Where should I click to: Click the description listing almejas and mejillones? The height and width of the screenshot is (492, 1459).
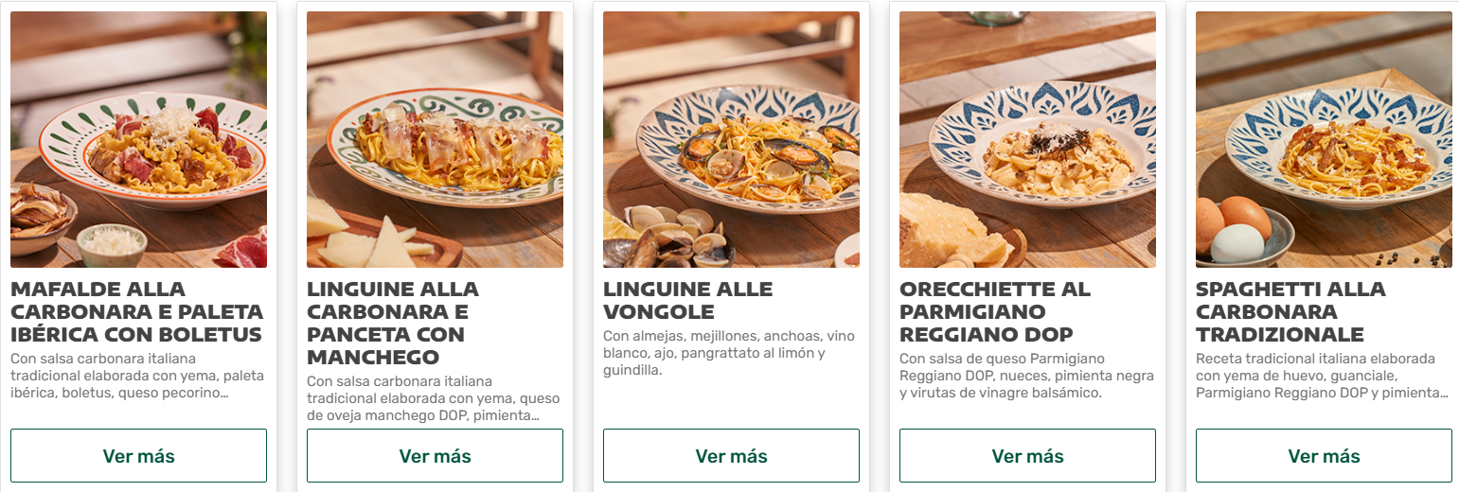pyautogui.click(x=728, y=353)
